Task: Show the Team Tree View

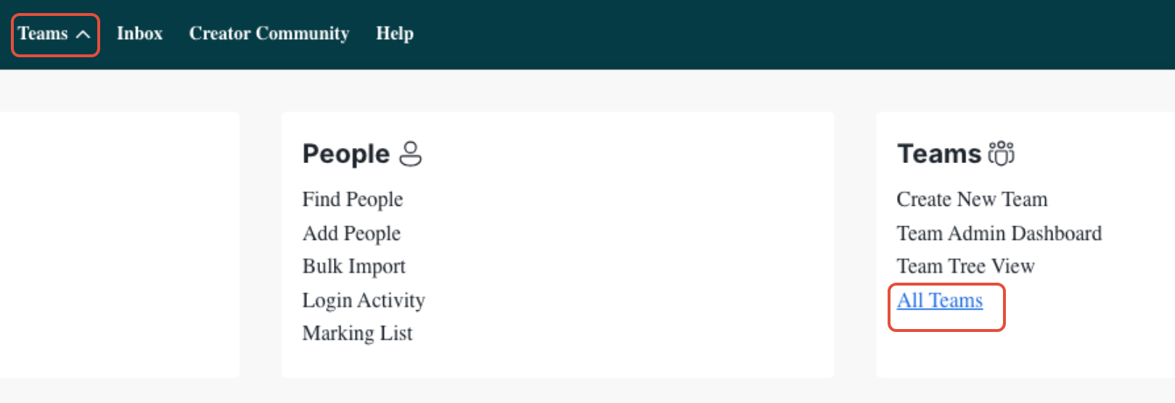Action: [x=965, y=267]
